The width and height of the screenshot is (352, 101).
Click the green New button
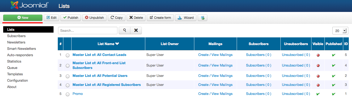tap(23, 18)
